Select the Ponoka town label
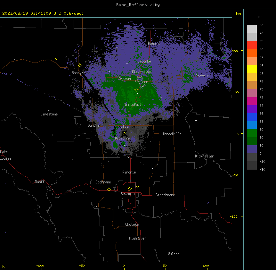 [154, 44]
